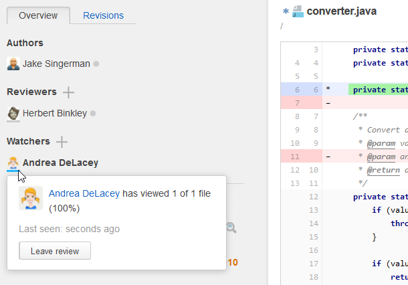This screenshot has height=285, width=408.
Task: Add a reviewer with the plus icon
Action: click(68, 92)
